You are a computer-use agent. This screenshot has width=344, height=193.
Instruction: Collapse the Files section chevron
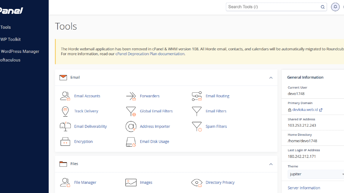tap(271, 164)
